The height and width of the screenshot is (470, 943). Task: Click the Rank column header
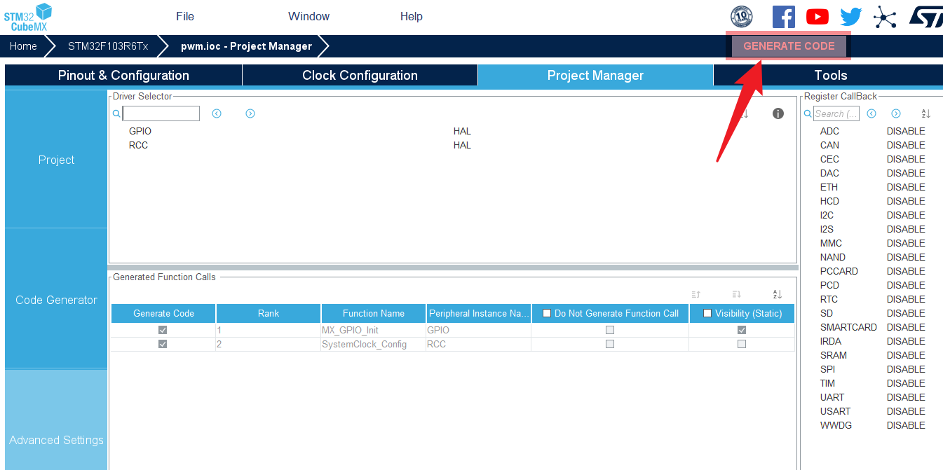(x=269, y=313)
